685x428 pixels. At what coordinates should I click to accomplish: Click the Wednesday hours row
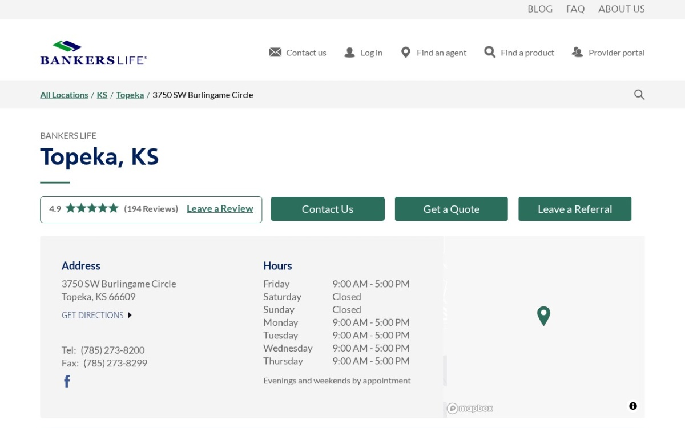click(336, 348)
